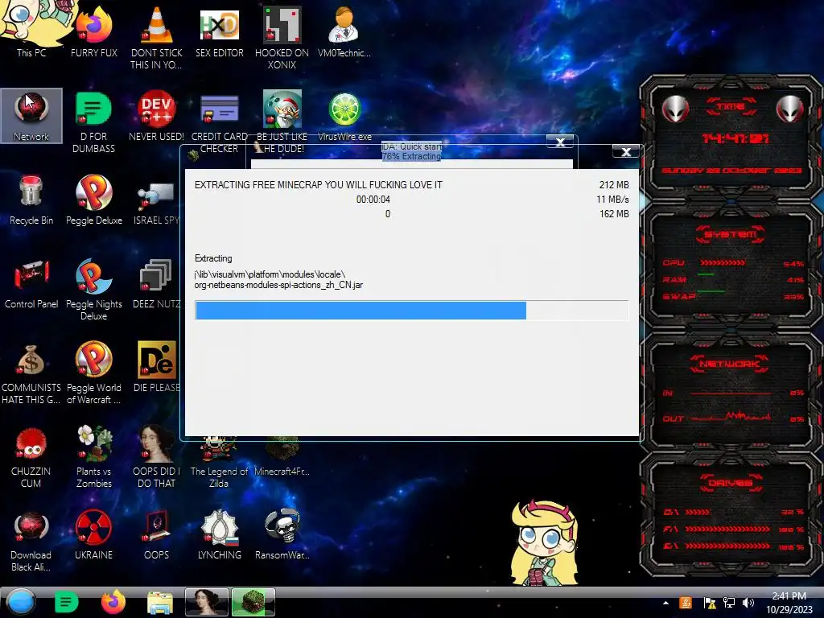The width and height of the screenshot is (824, 618).
Task: Click the org-netbeans-modules jar file name
Action: click(278, 285)
